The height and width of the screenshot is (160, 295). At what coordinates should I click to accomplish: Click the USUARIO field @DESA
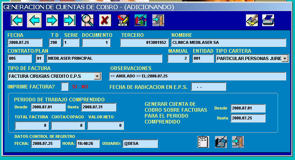(x=140, y=143)
